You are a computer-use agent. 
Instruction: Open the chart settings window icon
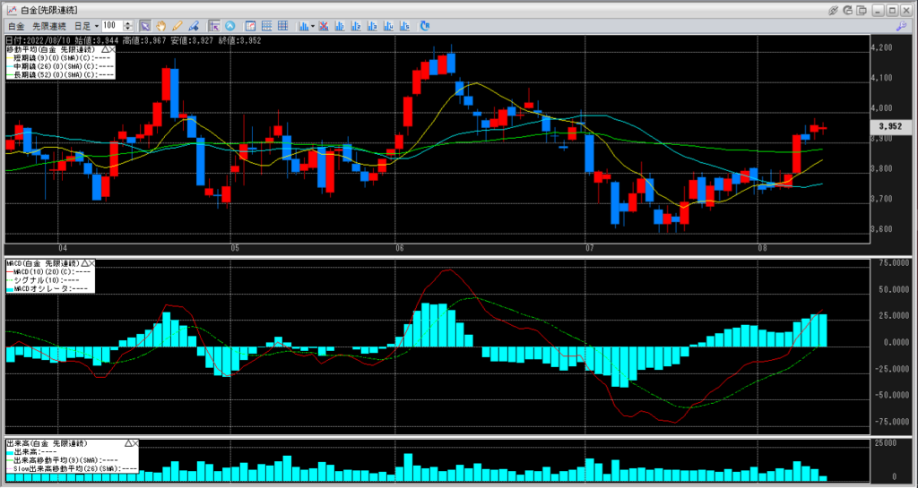251,26
